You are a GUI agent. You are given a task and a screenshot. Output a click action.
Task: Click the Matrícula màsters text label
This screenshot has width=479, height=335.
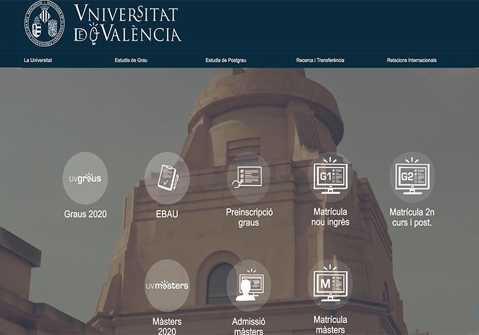[330, 324]
